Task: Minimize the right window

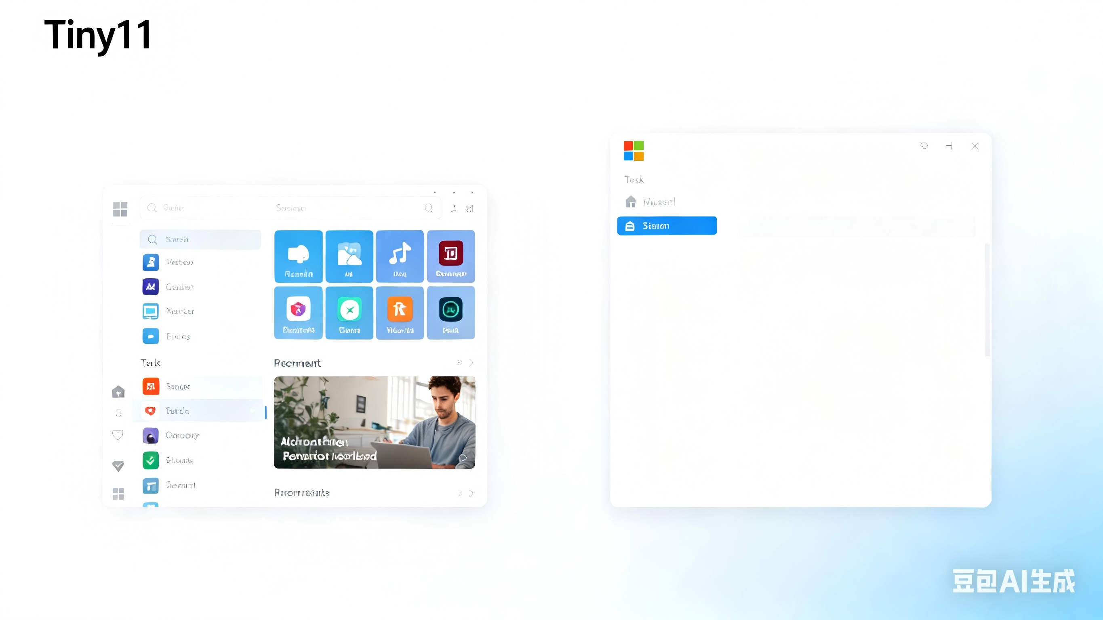Action: click(x=949, y=146)
